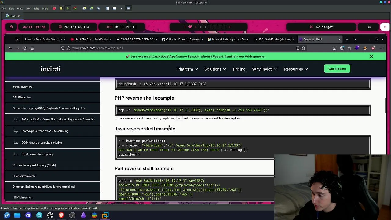Dismiss the green announcement banner
This screenshot has height=220, width=391.
pyautogui.click(x=371, y=57)
